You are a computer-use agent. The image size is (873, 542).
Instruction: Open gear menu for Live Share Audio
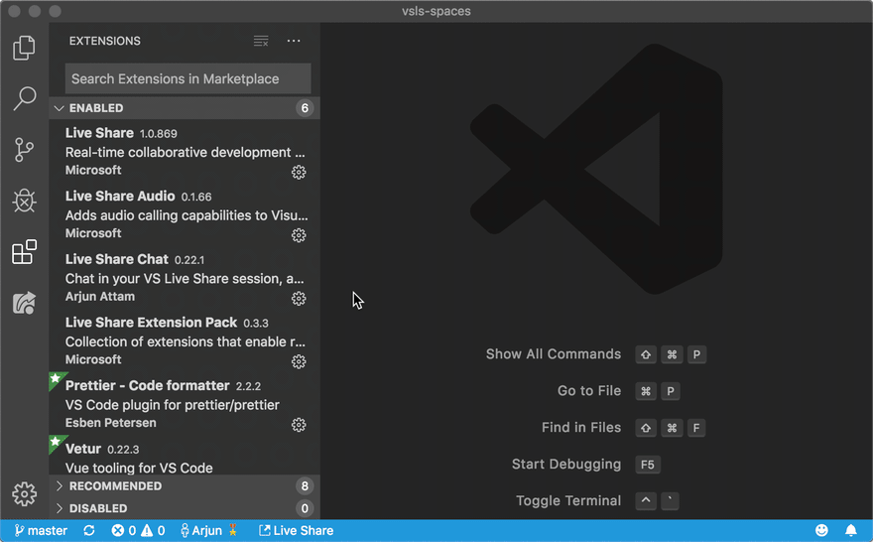click(299, 235)
